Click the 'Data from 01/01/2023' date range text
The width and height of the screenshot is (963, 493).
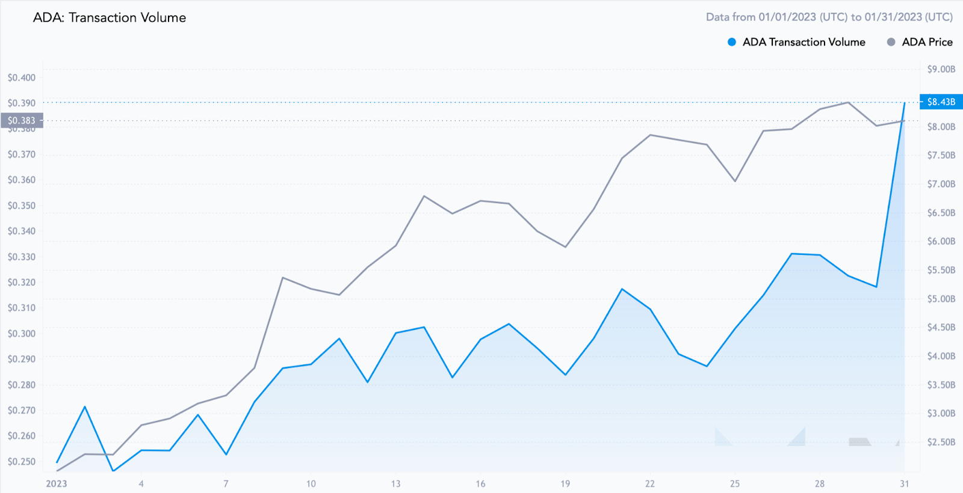829,17
